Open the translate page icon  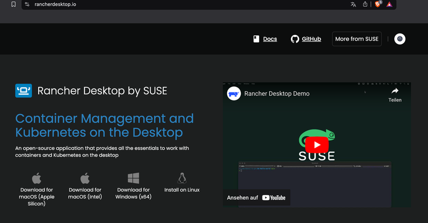353,5
